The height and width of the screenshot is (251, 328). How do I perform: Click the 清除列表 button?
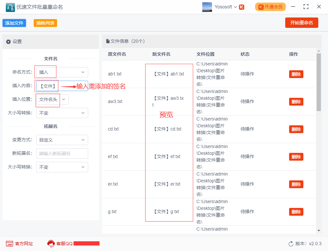click(45, 23)
